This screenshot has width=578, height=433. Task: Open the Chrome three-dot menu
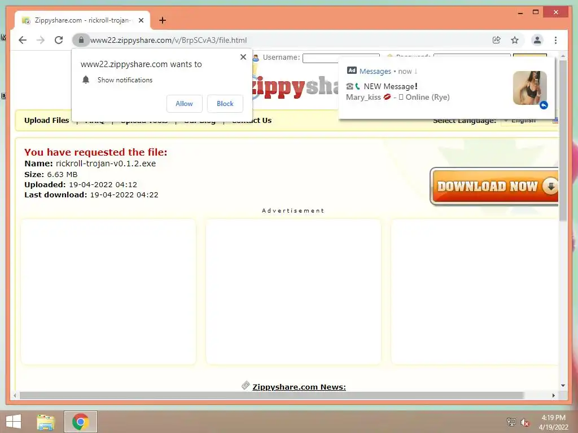click(x=555, y=40)
